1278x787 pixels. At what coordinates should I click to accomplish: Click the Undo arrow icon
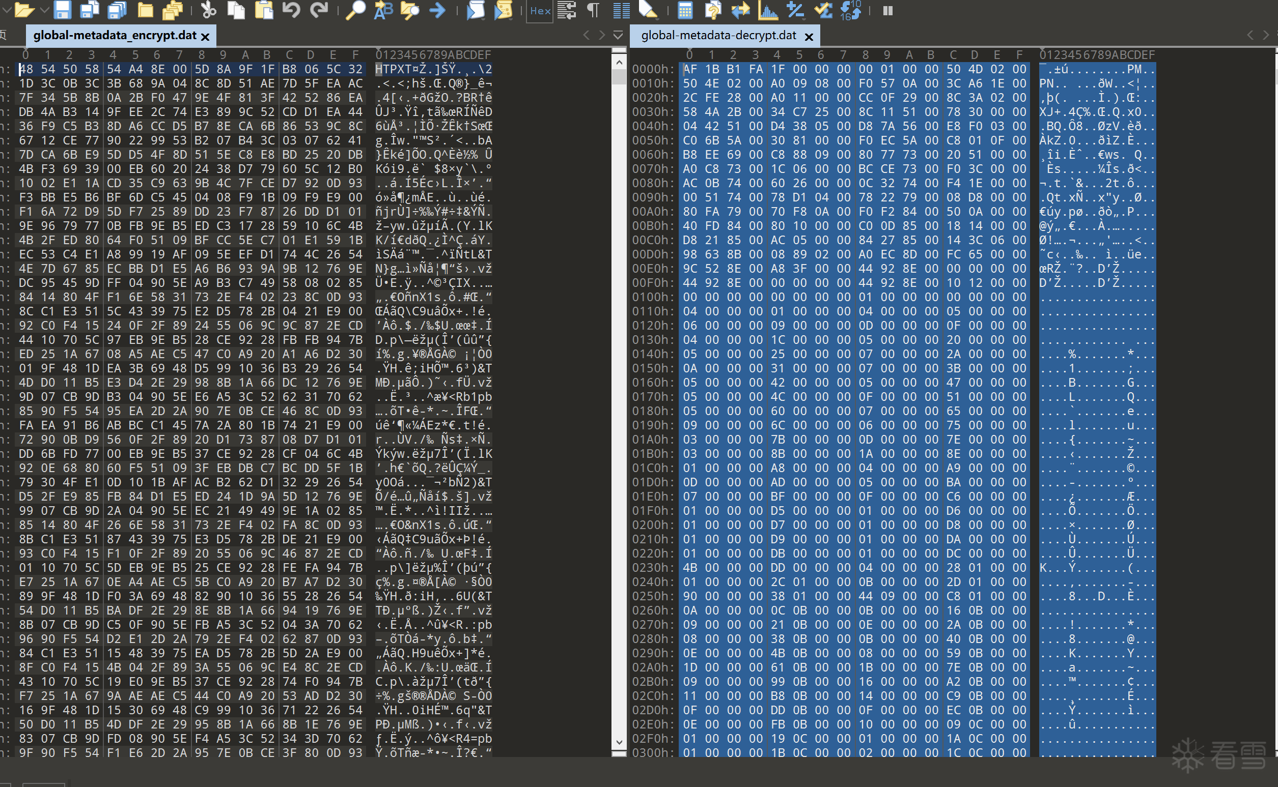[x=292, y=9]
